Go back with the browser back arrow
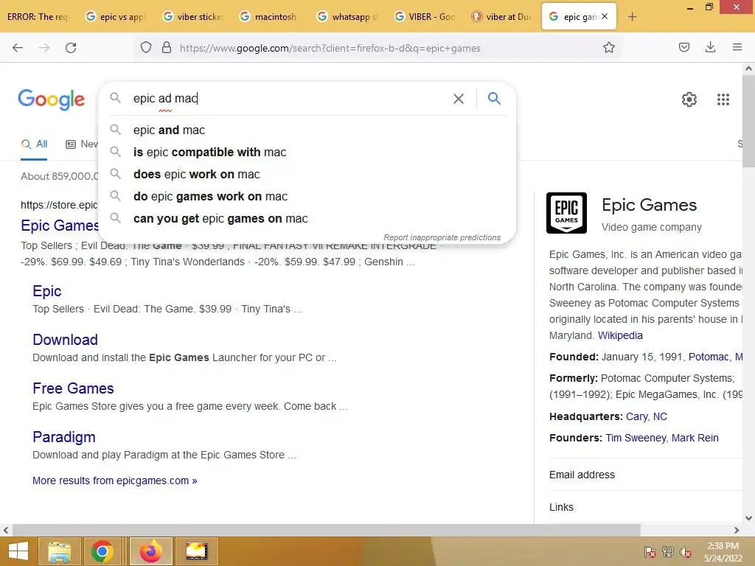This screenshot has width=755, height=566. pos(18,48)
